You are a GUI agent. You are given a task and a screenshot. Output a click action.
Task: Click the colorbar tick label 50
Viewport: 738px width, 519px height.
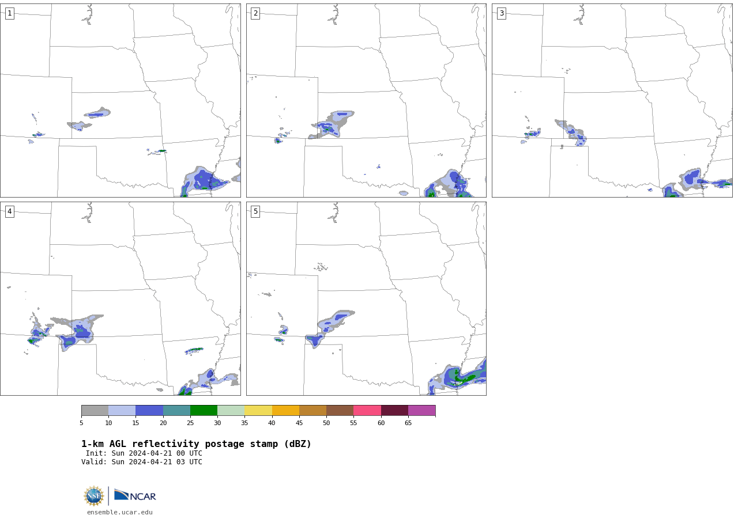[326, 423]
